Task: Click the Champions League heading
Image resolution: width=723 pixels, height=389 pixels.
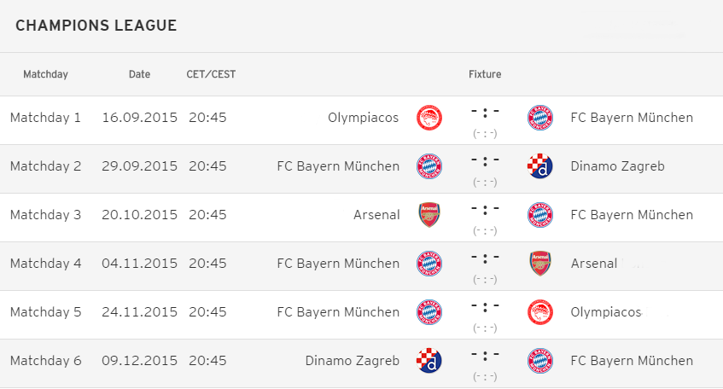Action: (x=96, y=26)
